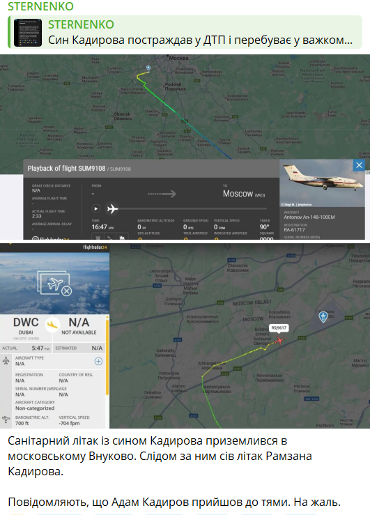Screen dimensions: 370x515
Task: Click the flightradar24 logo in dark header
Action: tap(95, 247)
